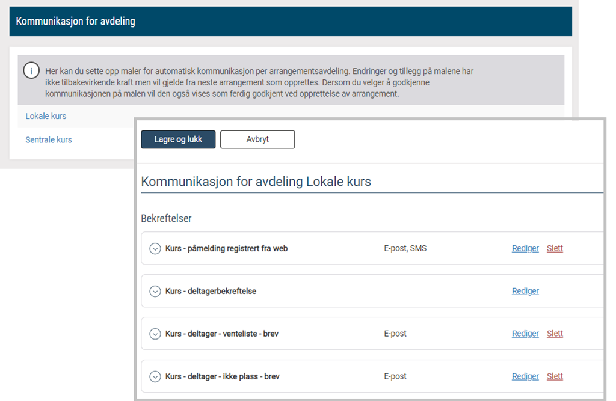Select the 'Kurs - deltager - venteliste - brev' title
The image size is (616, 401).
click(221, 334)
